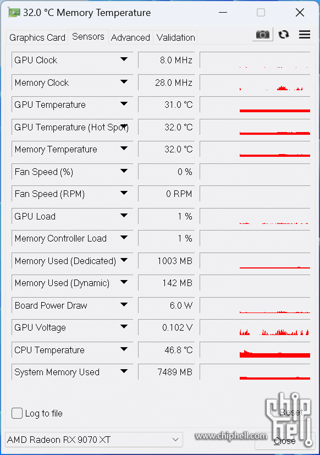Click the GPU-Z icon in the title bar

(14, 13)
